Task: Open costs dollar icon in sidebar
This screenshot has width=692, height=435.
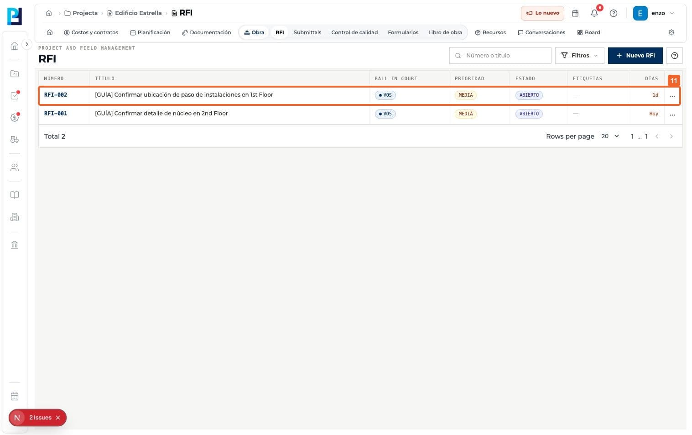Action: click(x=15, y=117)
